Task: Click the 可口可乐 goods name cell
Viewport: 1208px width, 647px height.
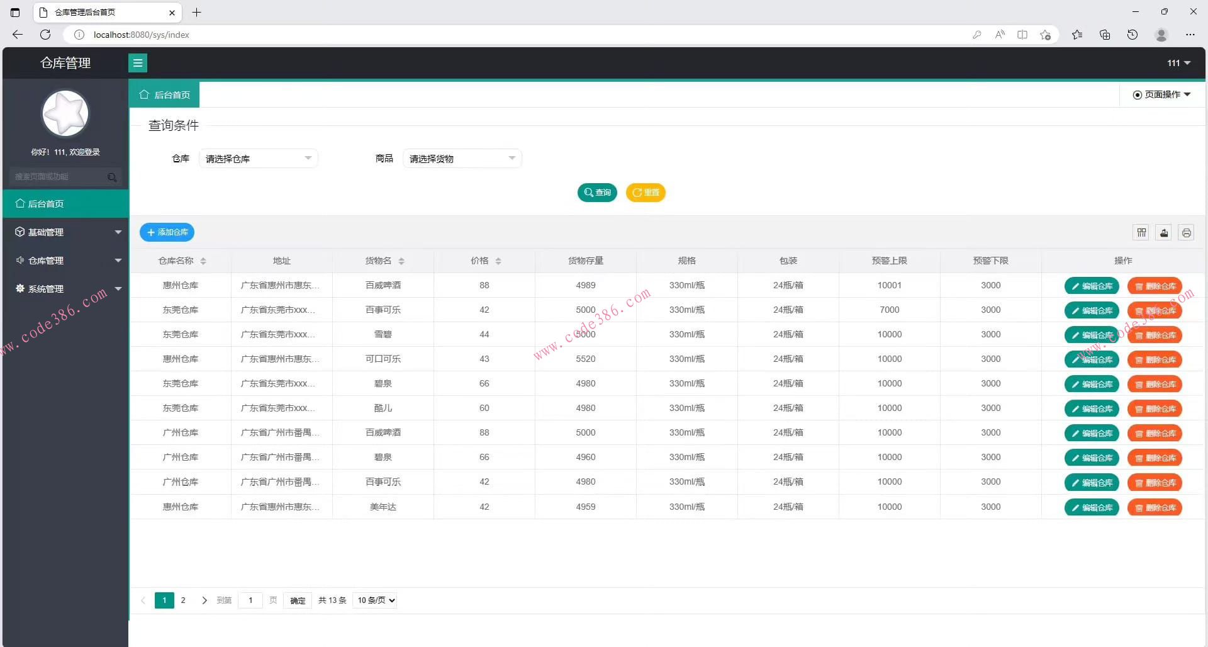Action: point(383,359)
